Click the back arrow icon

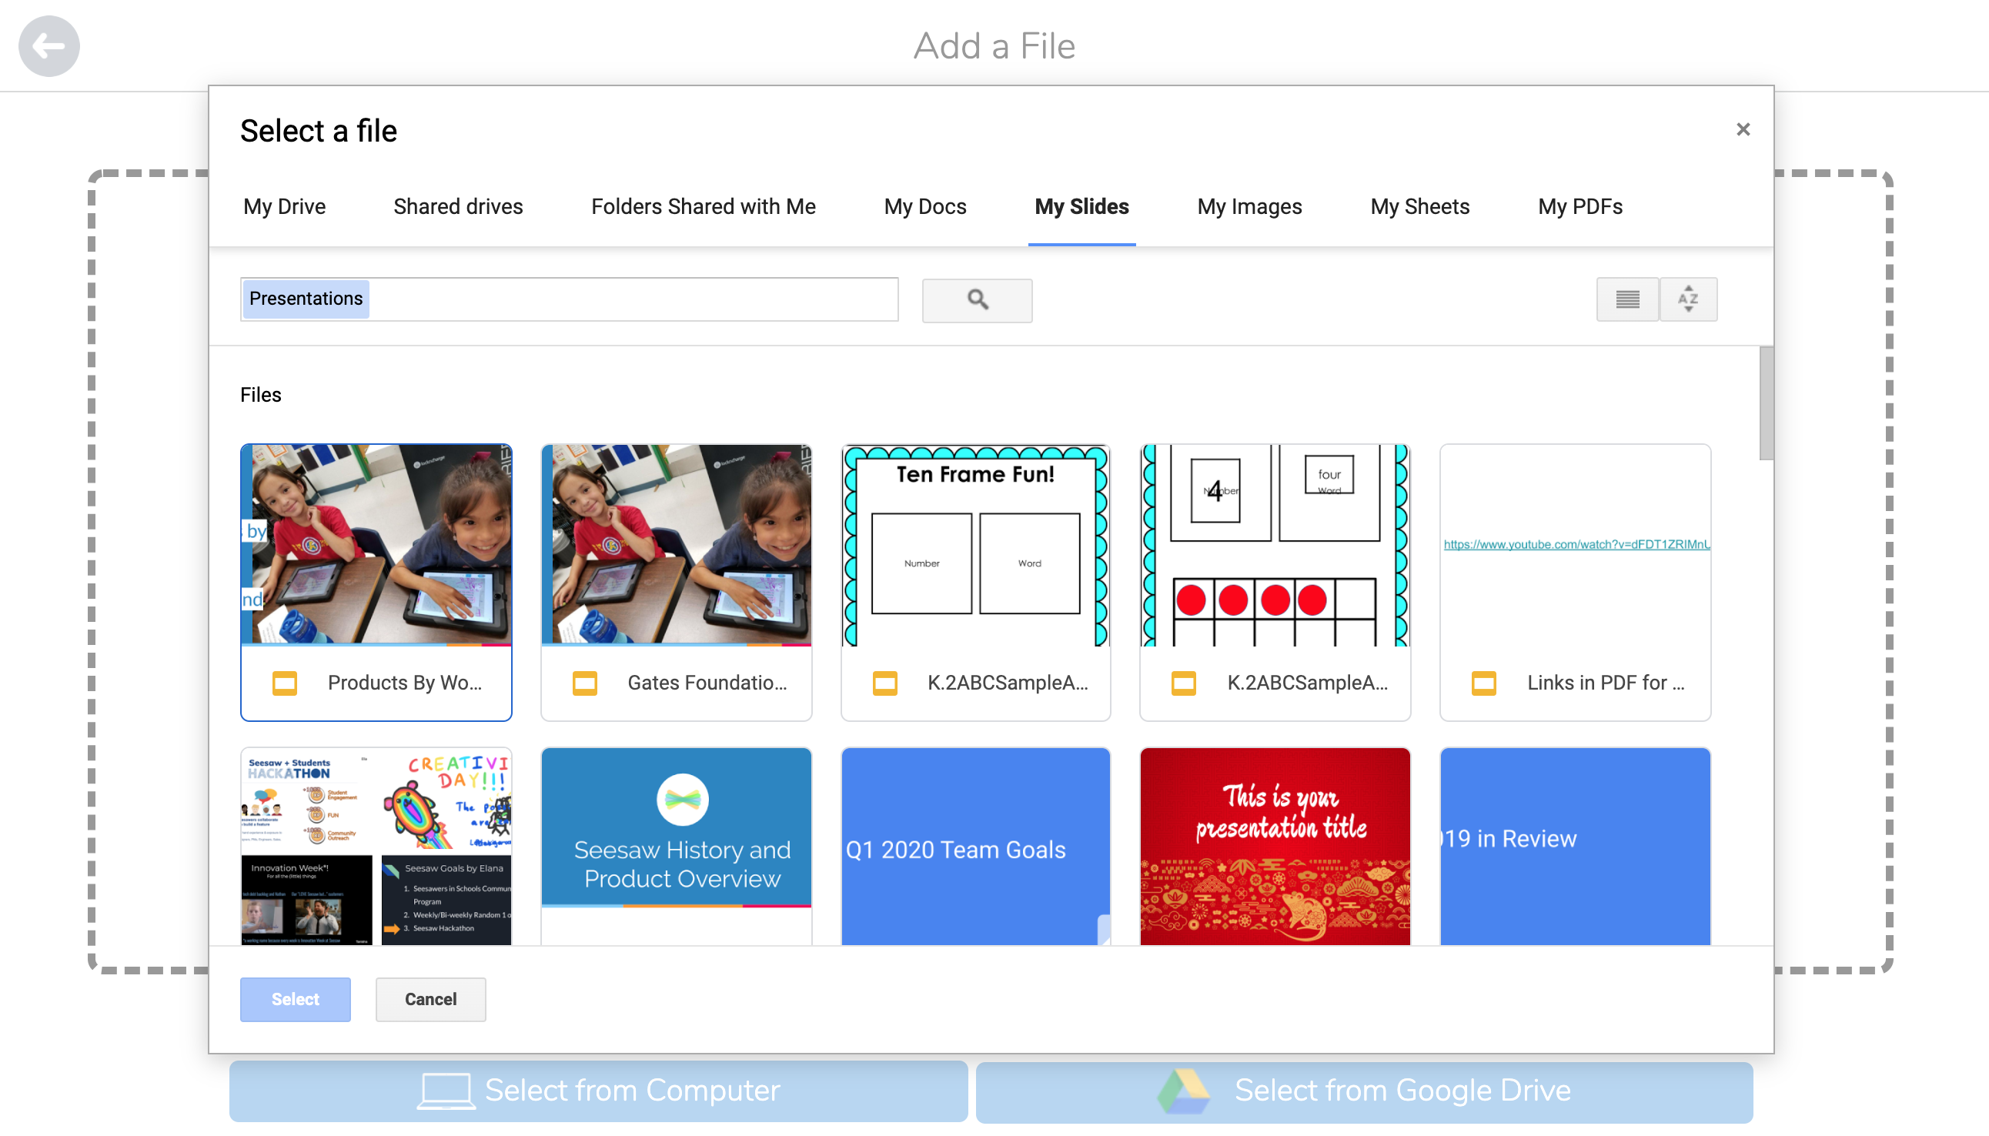tap(48, 46)
